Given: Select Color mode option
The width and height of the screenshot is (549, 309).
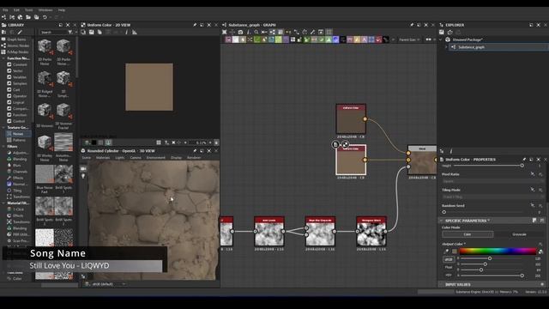Looking at the screenshot, I should pyautogui.click(x=468, y=234).
